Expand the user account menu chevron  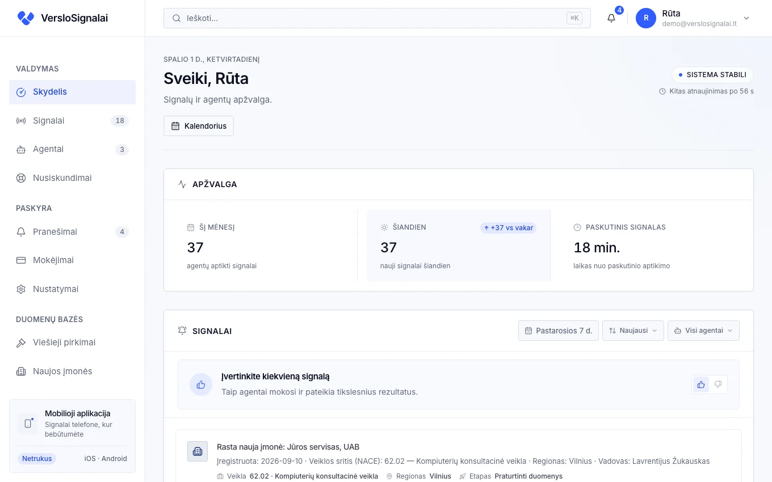click(x=746, y=18)
